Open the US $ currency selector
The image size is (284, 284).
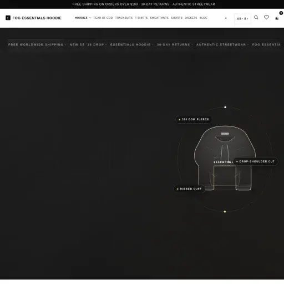(x=242, y=19)
